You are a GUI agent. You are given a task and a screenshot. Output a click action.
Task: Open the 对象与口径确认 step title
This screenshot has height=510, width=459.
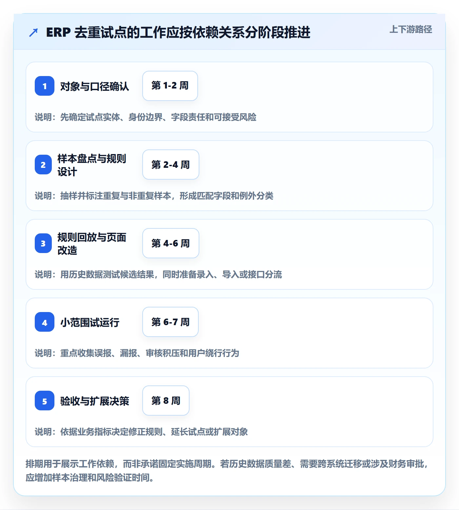tap(95, 86)
